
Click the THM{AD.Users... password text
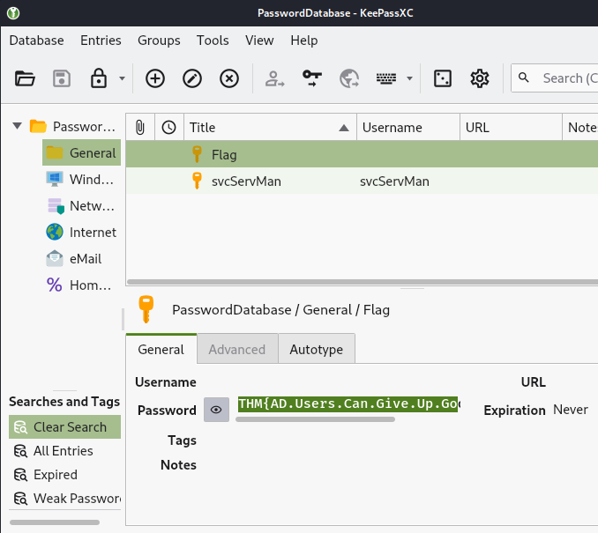(348, 403)
